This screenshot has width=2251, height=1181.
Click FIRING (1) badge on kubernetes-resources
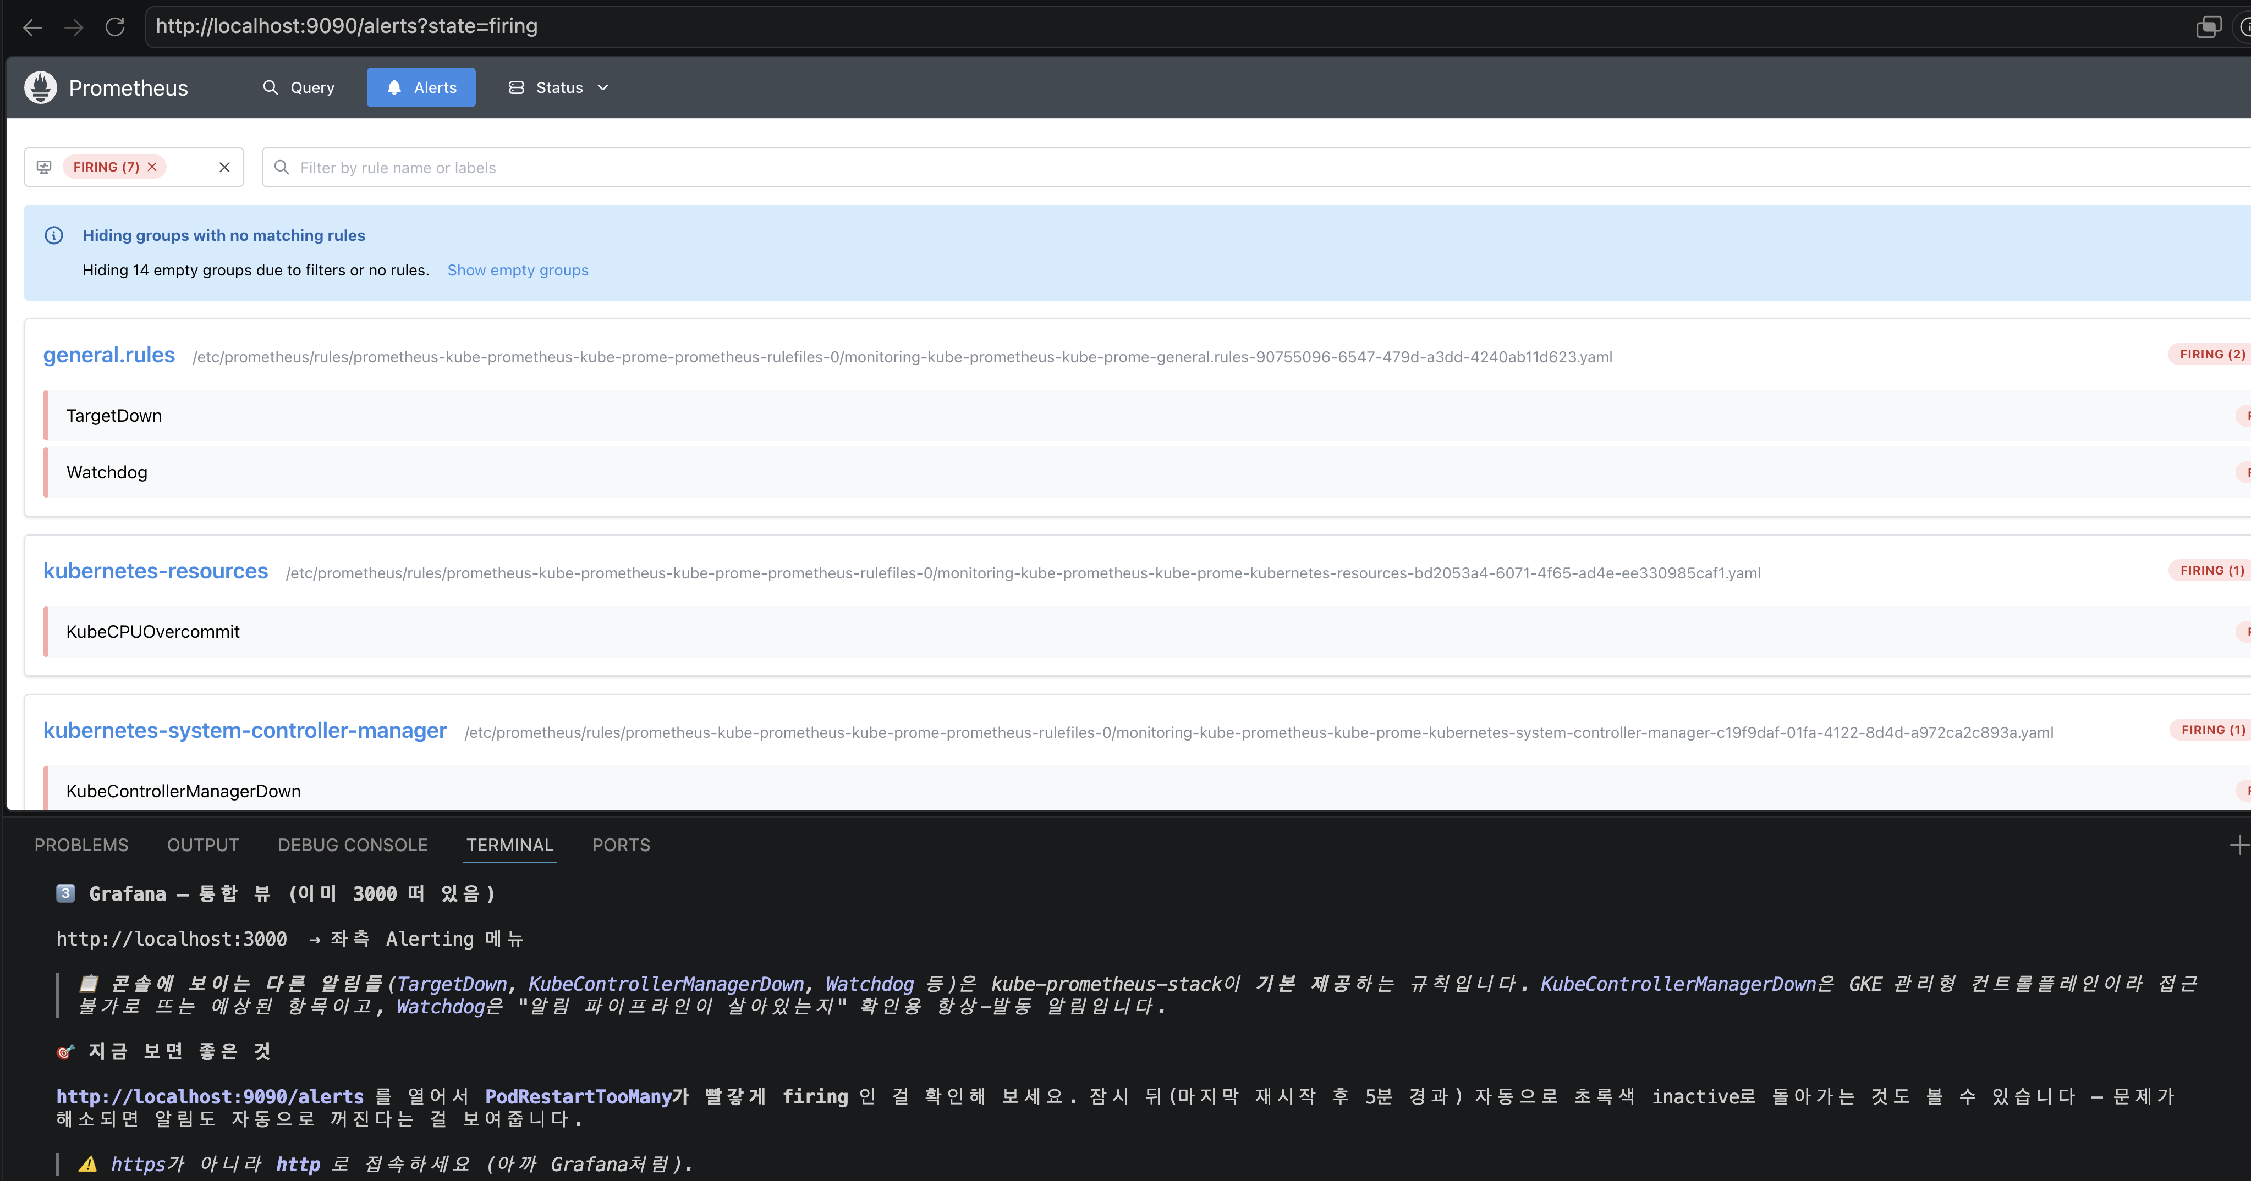tap(2211, 570)
